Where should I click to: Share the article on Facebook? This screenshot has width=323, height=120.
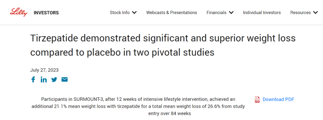33,79
